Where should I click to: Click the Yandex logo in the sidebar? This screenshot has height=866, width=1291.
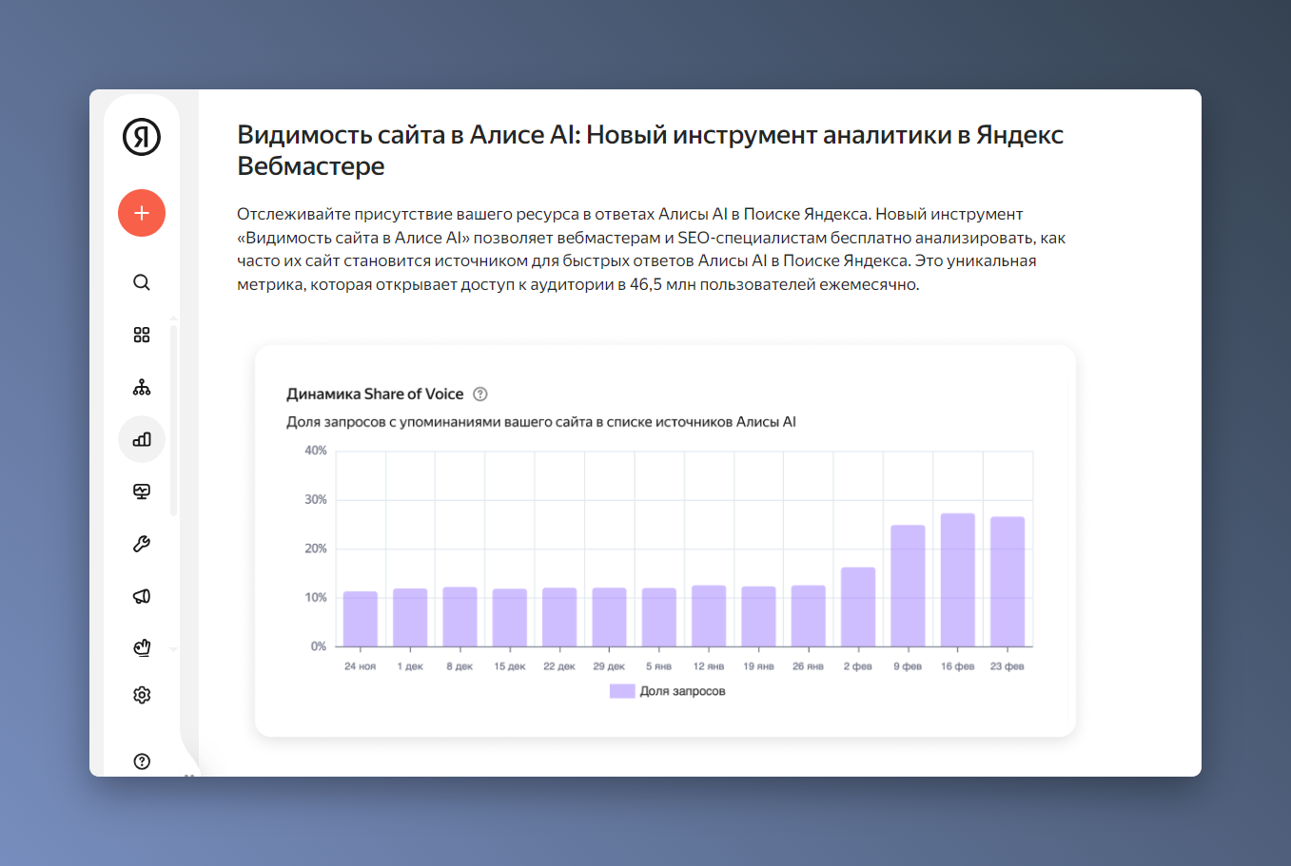(142, 137)
